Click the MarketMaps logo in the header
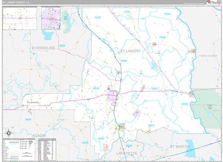Screen dimensions: 223x162 (211, 3)
